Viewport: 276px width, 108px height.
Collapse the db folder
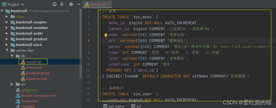point(12,56)
